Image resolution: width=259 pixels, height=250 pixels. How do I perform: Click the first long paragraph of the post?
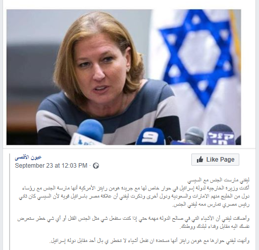click(134, 196)
